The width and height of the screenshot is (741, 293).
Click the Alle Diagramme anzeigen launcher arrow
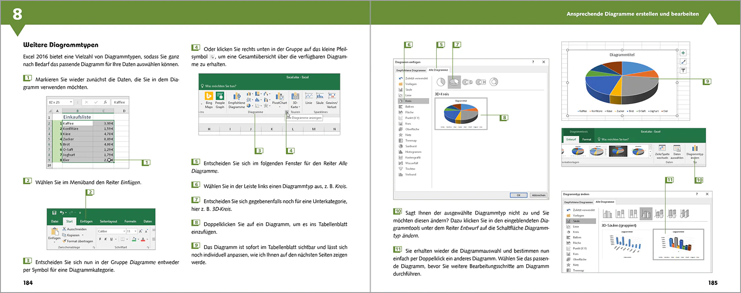coord(287,112)
